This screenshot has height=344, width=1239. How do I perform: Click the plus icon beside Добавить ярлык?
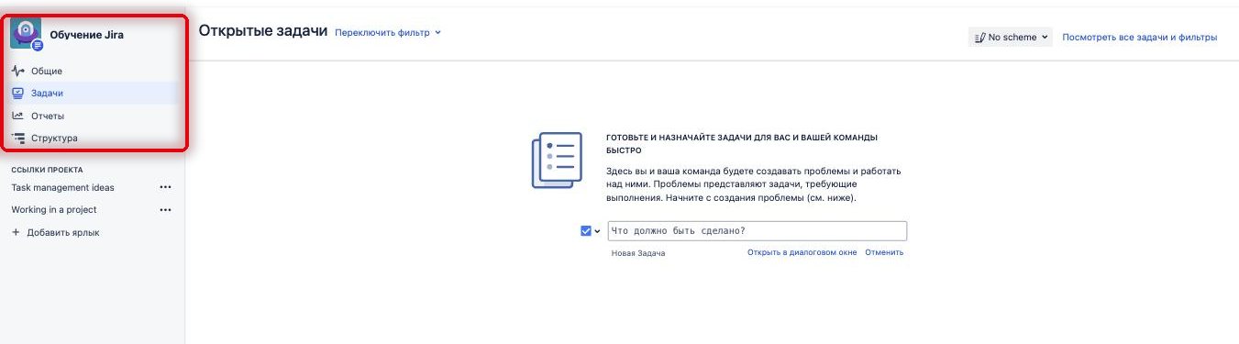[x=16, y=232]
